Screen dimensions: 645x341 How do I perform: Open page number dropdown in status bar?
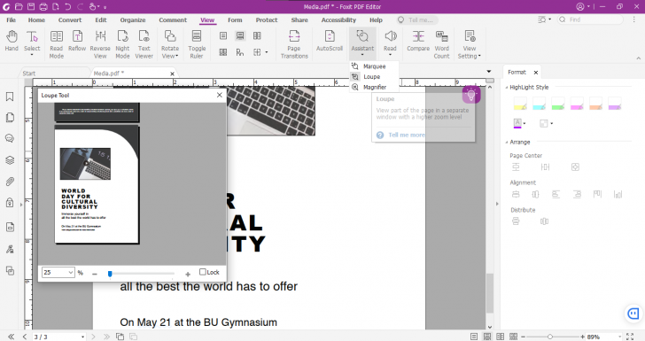point(82,337)
